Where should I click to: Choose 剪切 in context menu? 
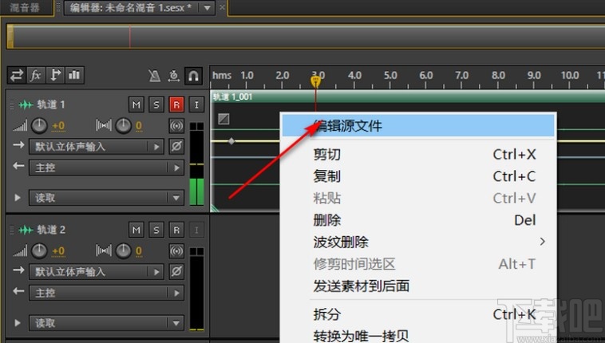pos(419,155)
